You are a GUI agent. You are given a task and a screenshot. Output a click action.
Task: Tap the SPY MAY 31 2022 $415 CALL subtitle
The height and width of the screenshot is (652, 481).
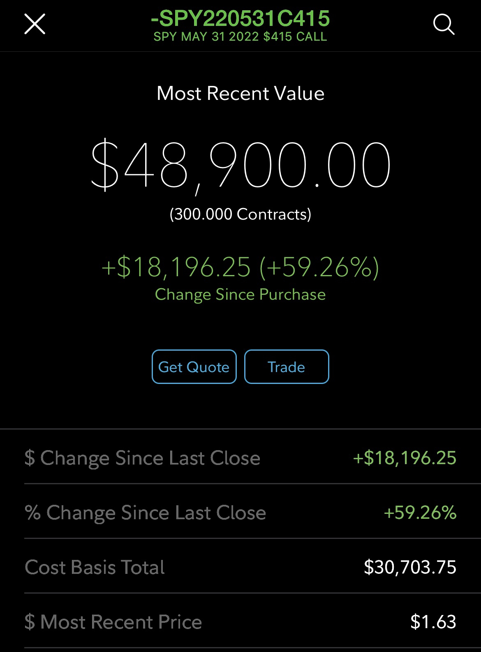[x=240, y=37]
